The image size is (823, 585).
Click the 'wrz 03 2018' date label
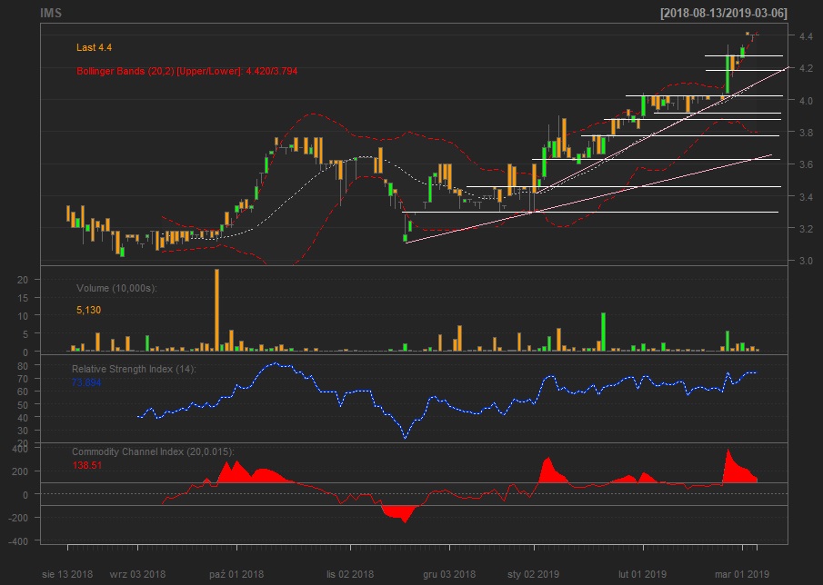(137, 574)
